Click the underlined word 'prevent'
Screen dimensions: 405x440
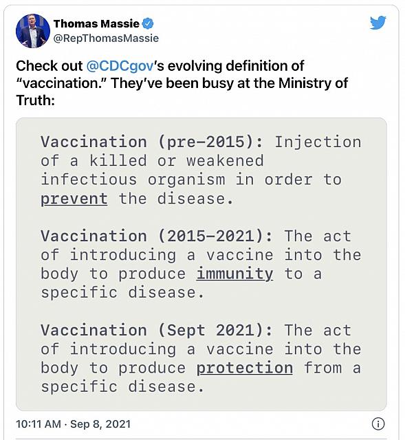(74, 199)
